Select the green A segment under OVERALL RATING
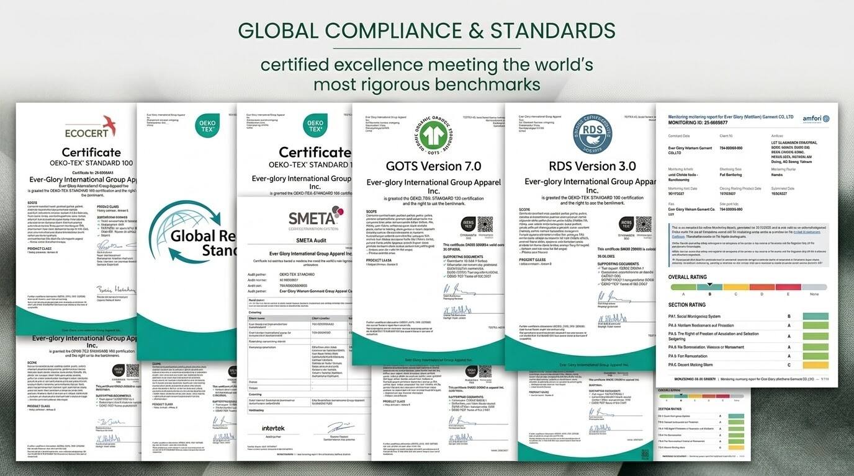Image resolution: width=854 pixels, height=476 pixels. [683, 287]
